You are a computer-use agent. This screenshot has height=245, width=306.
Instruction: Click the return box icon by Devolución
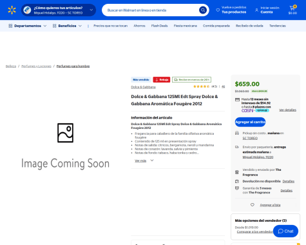[x=237, y=181]
